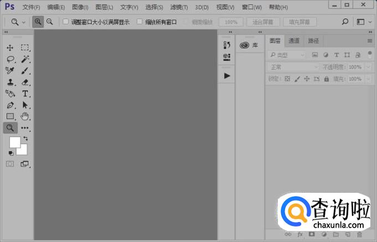Click the Actions panel play icon
Screen dimensions: 377x242
226,76
